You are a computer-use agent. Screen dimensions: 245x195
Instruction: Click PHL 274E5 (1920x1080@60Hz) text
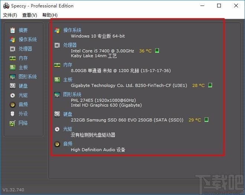tap(103, 100)
